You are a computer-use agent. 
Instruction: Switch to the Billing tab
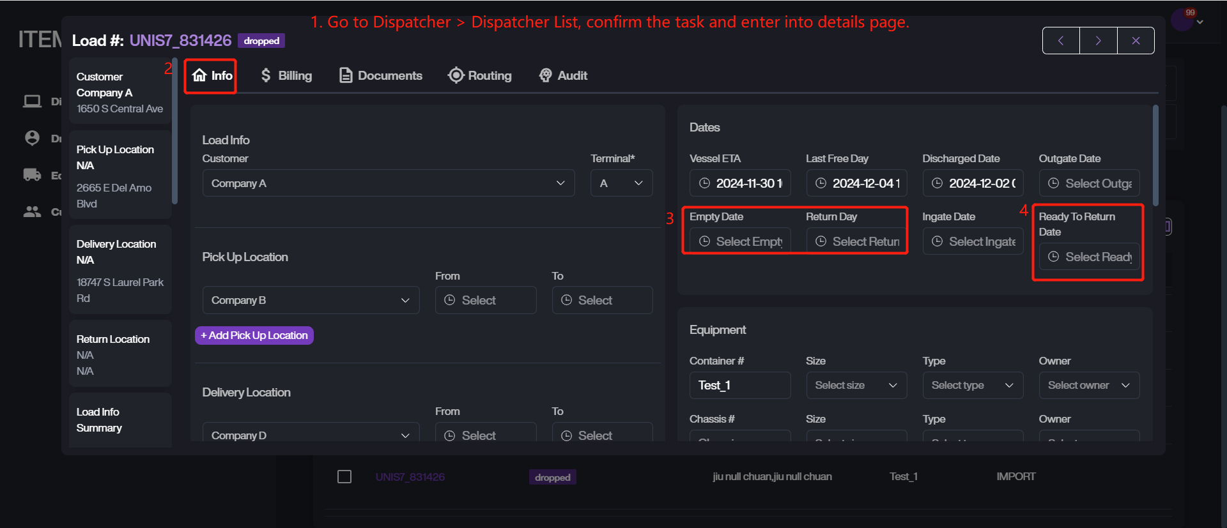[286, 76]
